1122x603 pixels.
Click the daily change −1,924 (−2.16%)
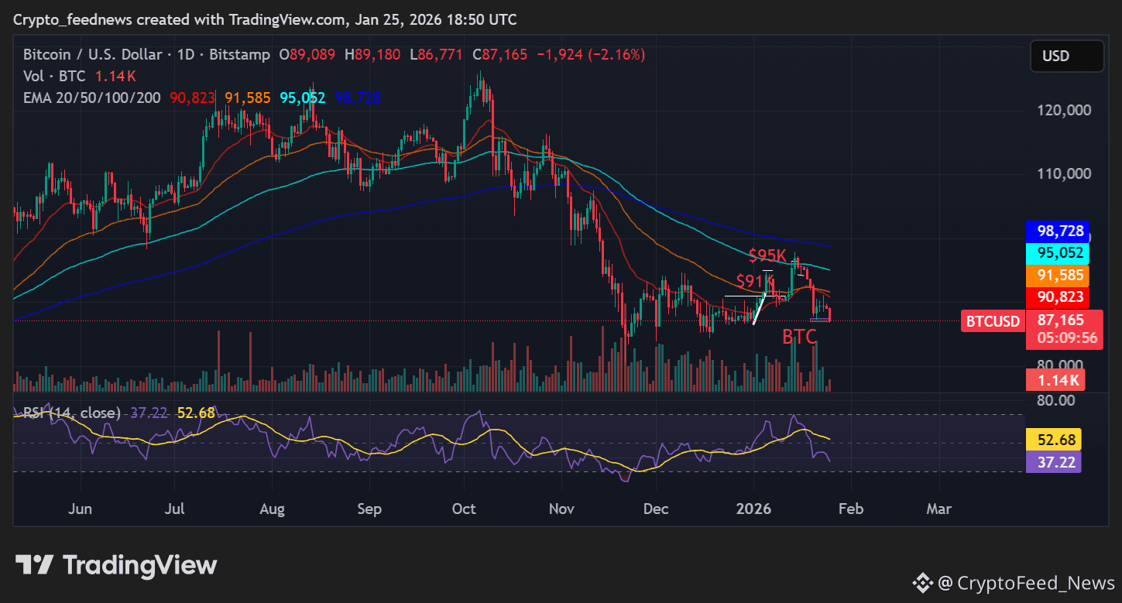coord(590,55)
